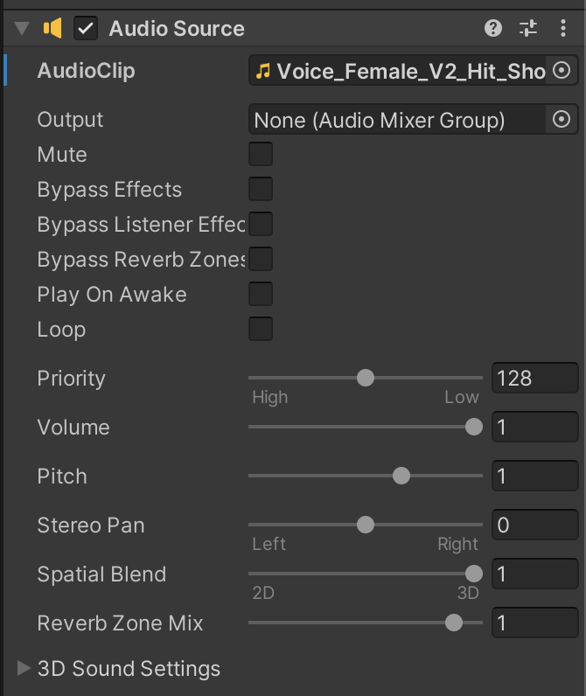Open the Audio Source three-dot context menu
Viewport: 586px width, 696px height.
tap(562, 28)
